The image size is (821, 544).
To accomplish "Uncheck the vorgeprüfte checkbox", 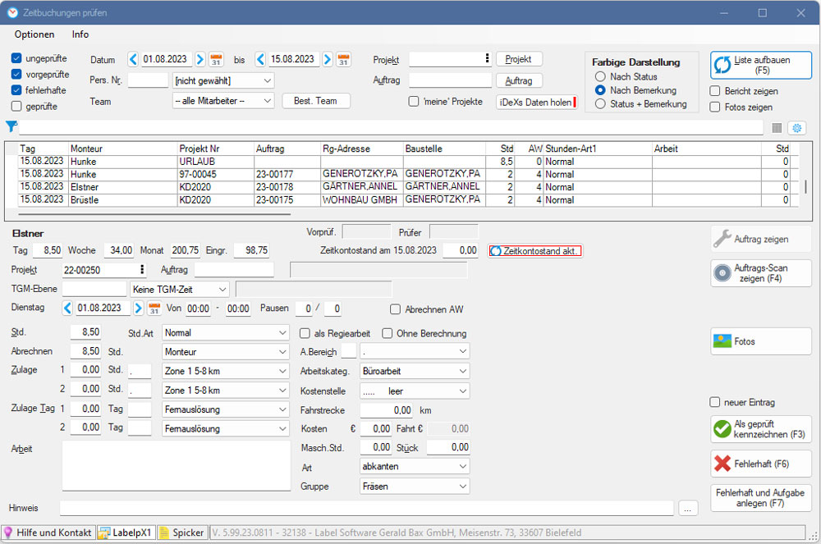I will point(16,75).
